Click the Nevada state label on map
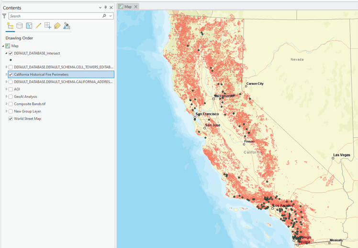The width and height of the screenshot is (358, 248). click(x=297, y=59)
